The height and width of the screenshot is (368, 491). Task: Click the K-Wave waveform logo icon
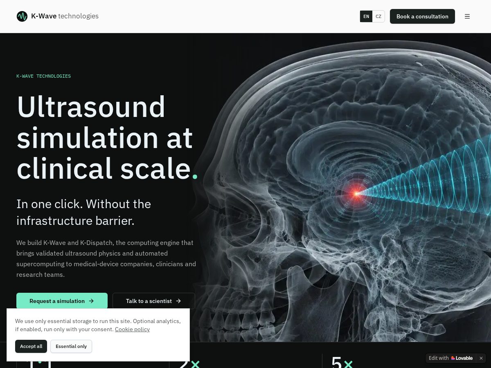(22, 16)
